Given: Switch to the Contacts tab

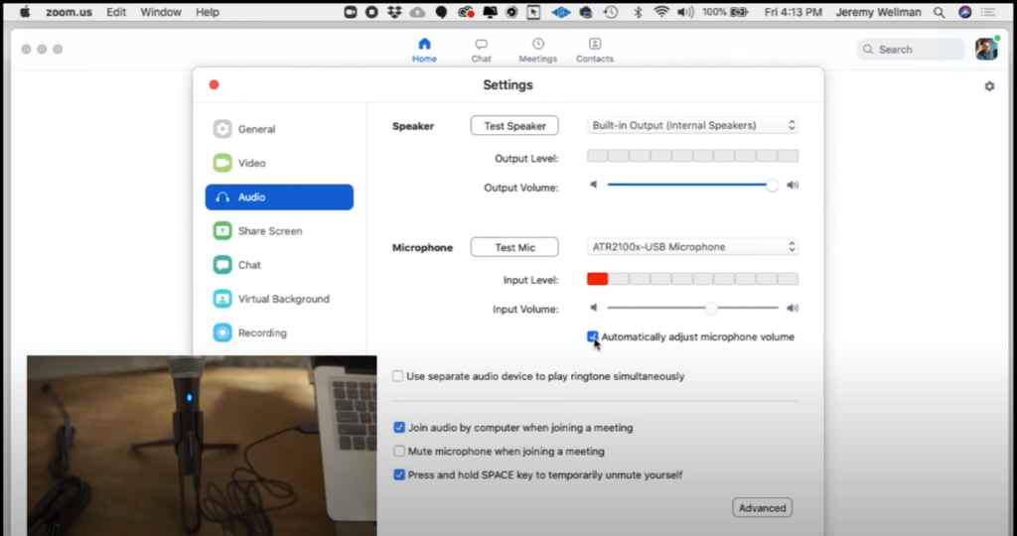Looking at the screenshot, I should coord(595,50).
